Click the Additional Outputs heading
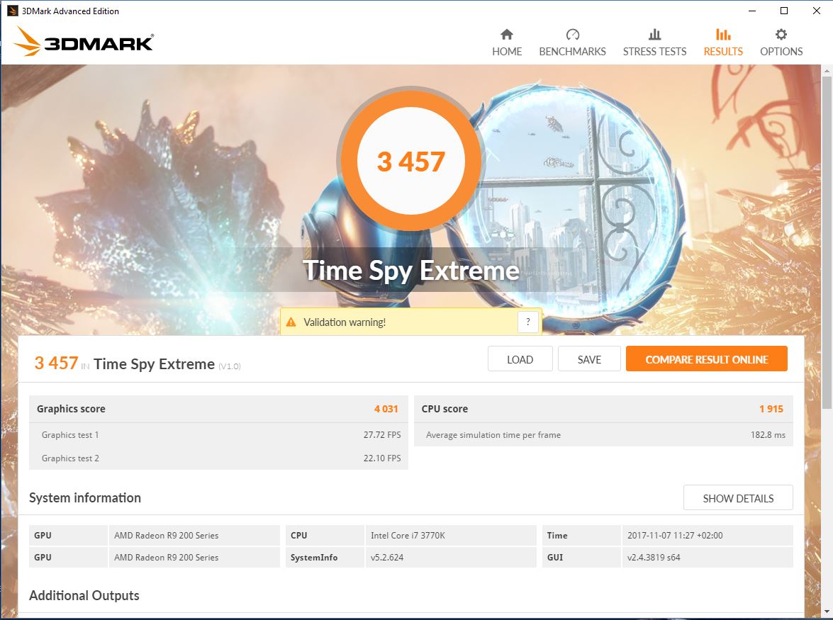This screenshot has width=833, height=620. 84,596
